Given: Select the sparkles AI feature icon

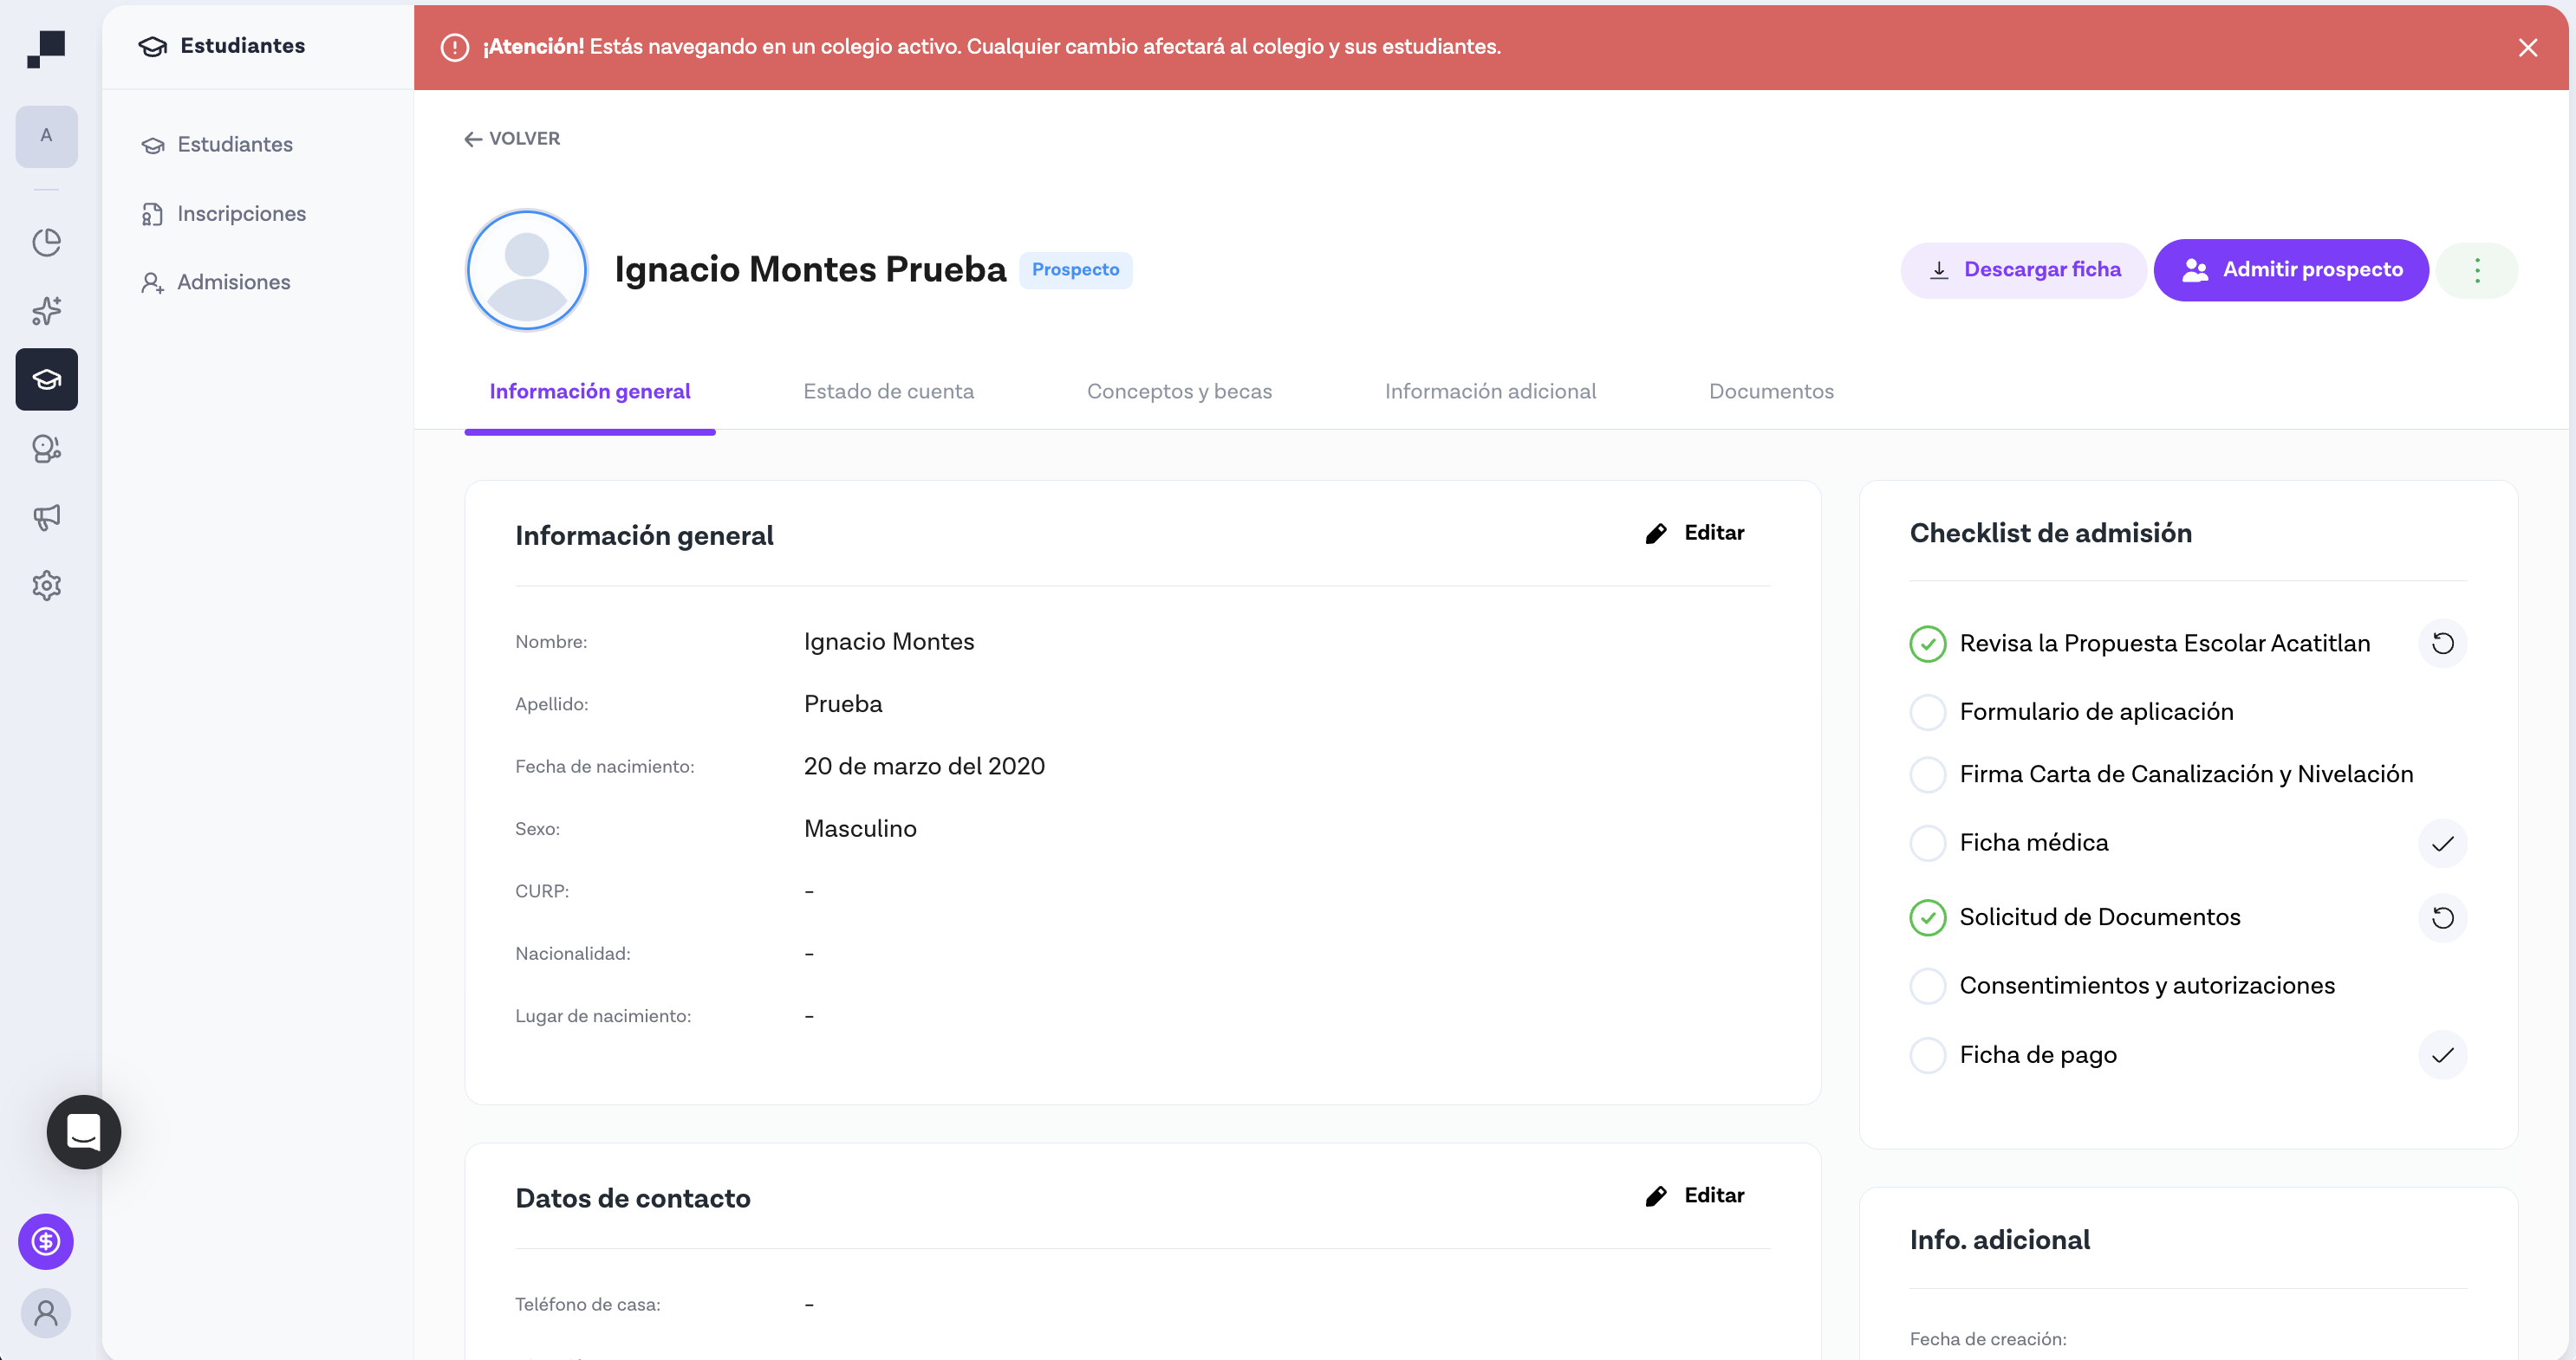Looking at the screenshot, I should (46, 311).
